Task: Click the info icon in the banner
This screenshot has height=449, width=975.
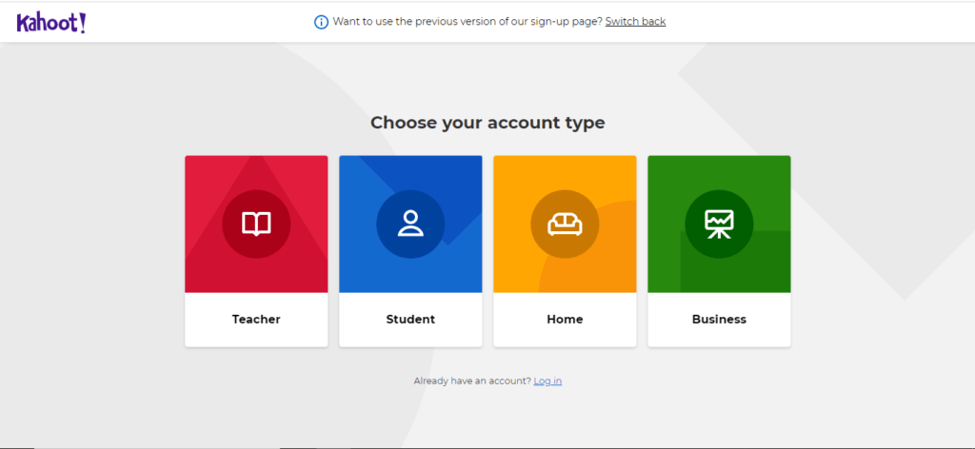Action: [321, 22]
